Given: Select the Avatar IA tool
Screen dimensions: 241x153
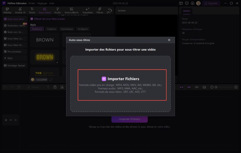Looking at the screenshot, I should click(20, 10).
